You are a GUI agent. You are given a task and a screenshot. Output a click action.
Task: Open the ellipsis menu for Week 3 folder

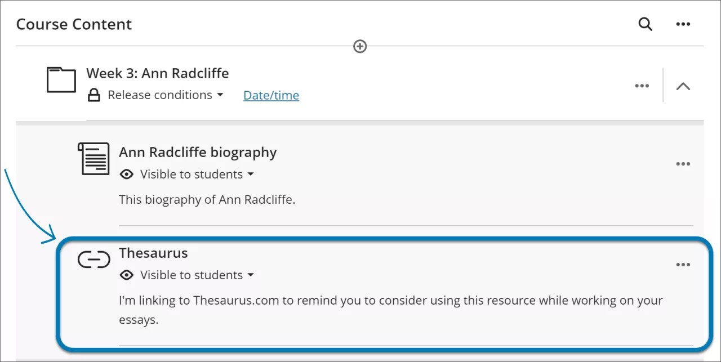point(642,86)
